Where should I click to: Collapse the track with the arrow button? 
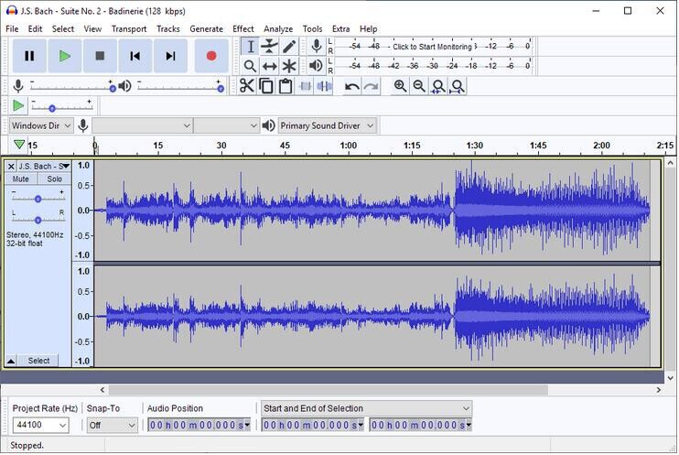(x=11, y=361)
